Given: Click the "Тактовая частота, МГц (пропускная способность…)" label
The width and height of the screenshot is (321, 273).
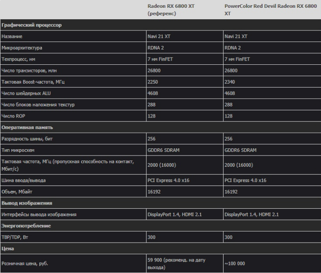Looking at the screenshot, I should tap(68, 165).
